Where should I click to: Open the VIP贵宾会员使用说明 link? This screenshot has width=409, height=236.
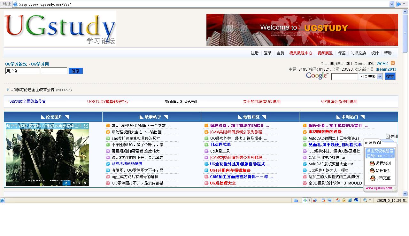pos(339,102)
